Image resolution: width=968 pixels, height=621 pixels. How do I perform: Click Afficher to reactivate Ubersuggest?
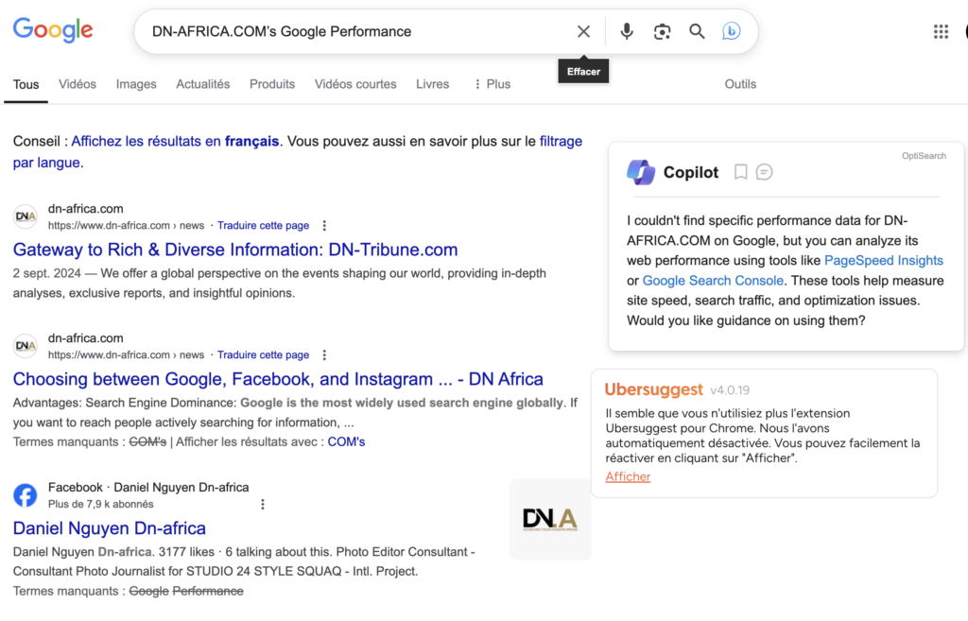pyautogui.click(x=628, y=476)
